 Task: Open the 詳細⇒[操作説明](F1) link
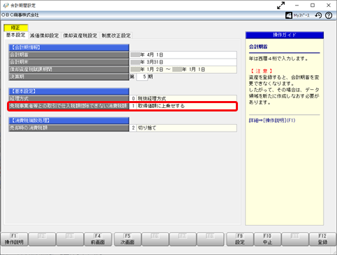272,121
